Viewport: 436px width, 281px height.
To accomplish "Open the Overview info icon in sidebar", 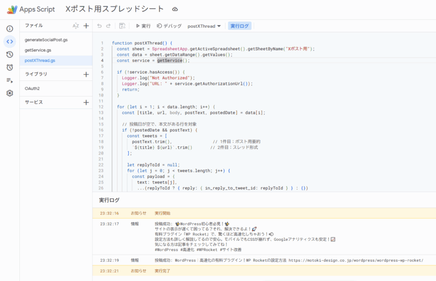I will tap(10, 28).
